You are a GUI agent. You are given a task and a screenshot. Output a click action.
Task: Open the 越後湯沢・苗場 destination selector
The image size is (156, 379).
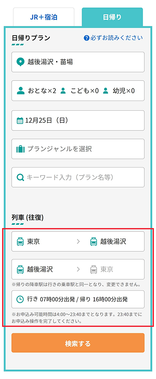click(78, 62)
